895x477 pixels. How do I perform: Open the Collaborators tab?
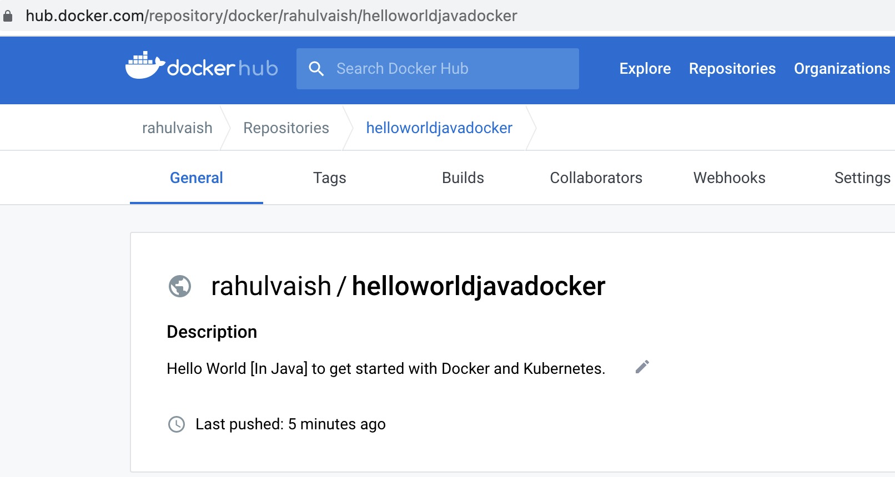pyautogui.click(x=596, y=178)
